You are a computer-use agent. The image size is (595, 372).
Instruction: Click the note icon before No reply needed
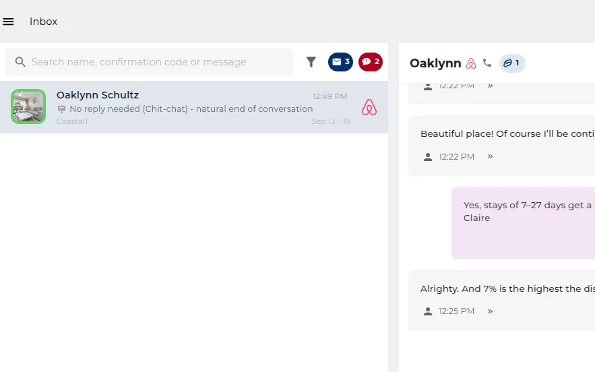(61, 109)
